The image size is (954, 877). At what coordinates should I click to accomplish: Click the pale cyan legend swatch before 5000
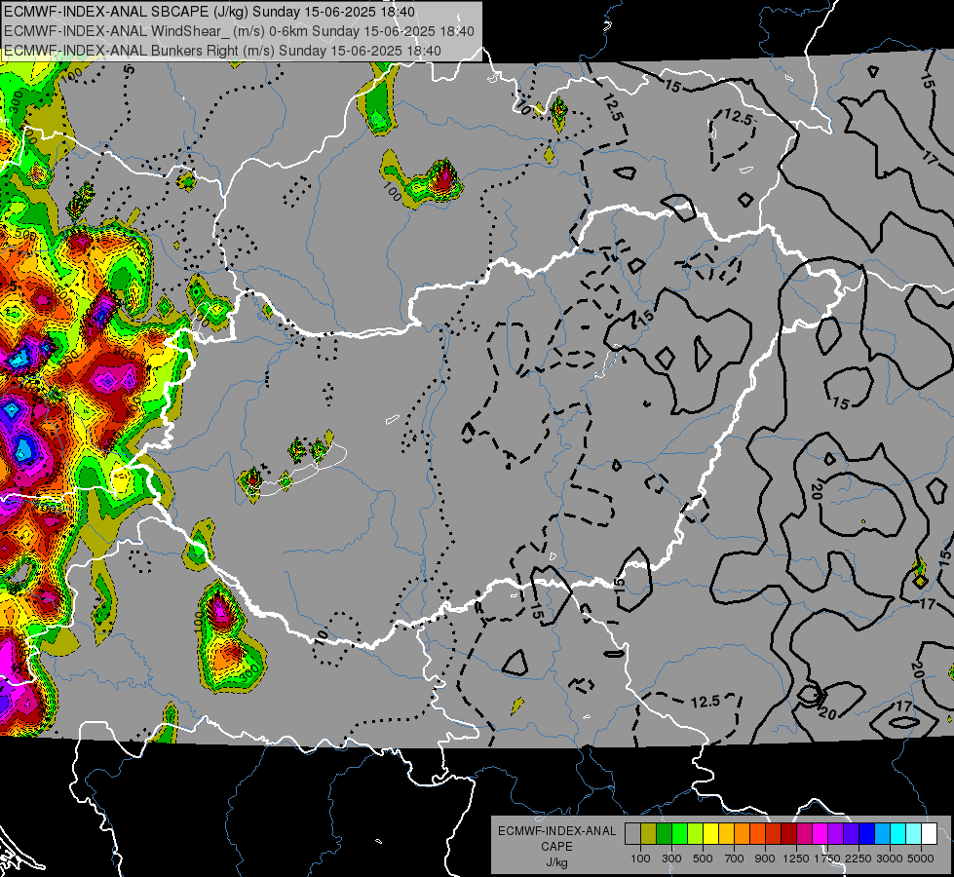point(913,833)
